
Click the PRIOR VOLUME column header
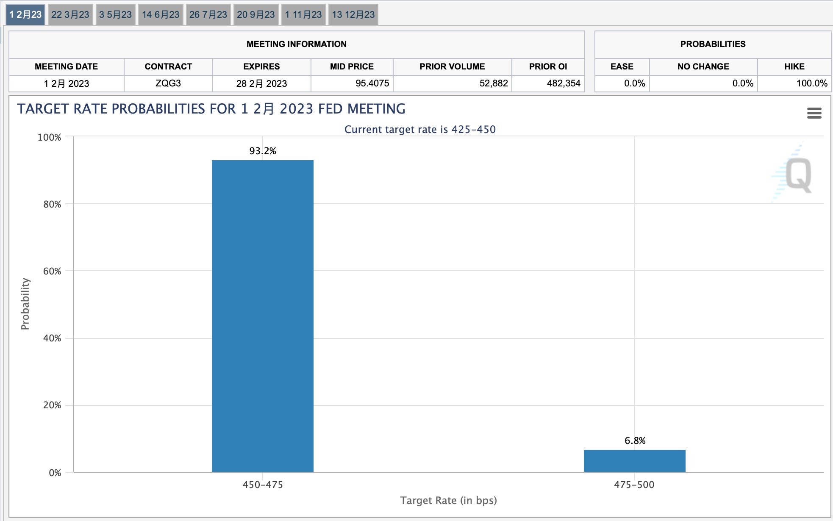[452, 67]
